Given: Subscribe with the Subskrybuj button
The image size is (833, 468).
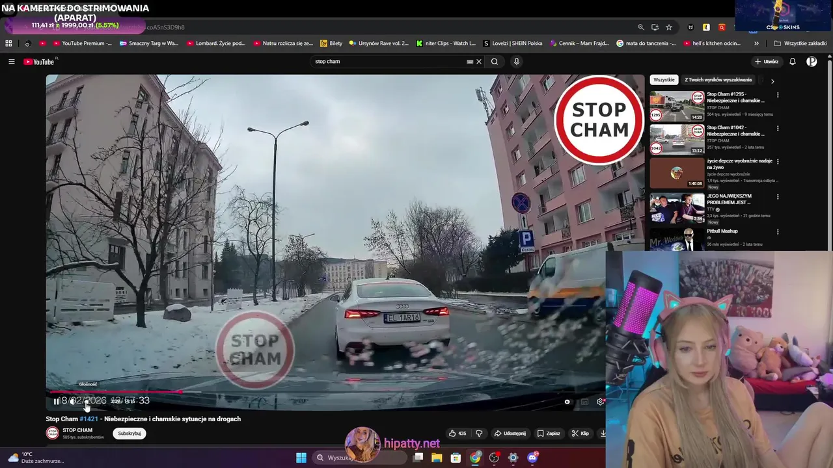Looking at the screenshot, I should 130,434.
